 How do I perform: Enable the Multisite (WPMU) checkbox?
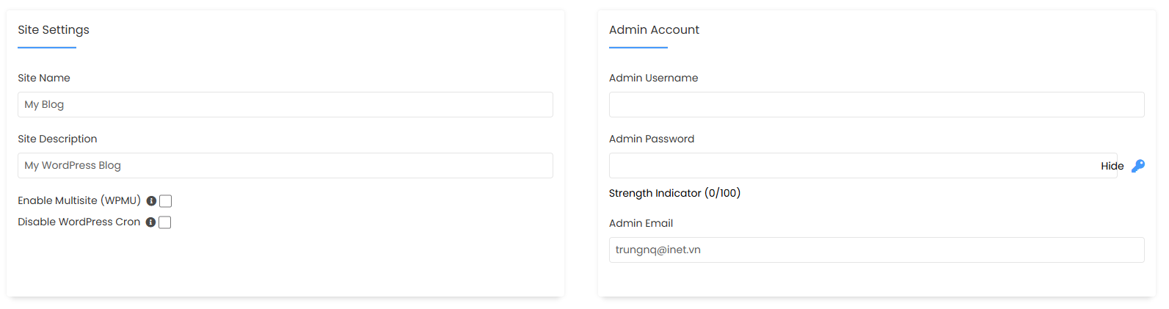point(165,201)
